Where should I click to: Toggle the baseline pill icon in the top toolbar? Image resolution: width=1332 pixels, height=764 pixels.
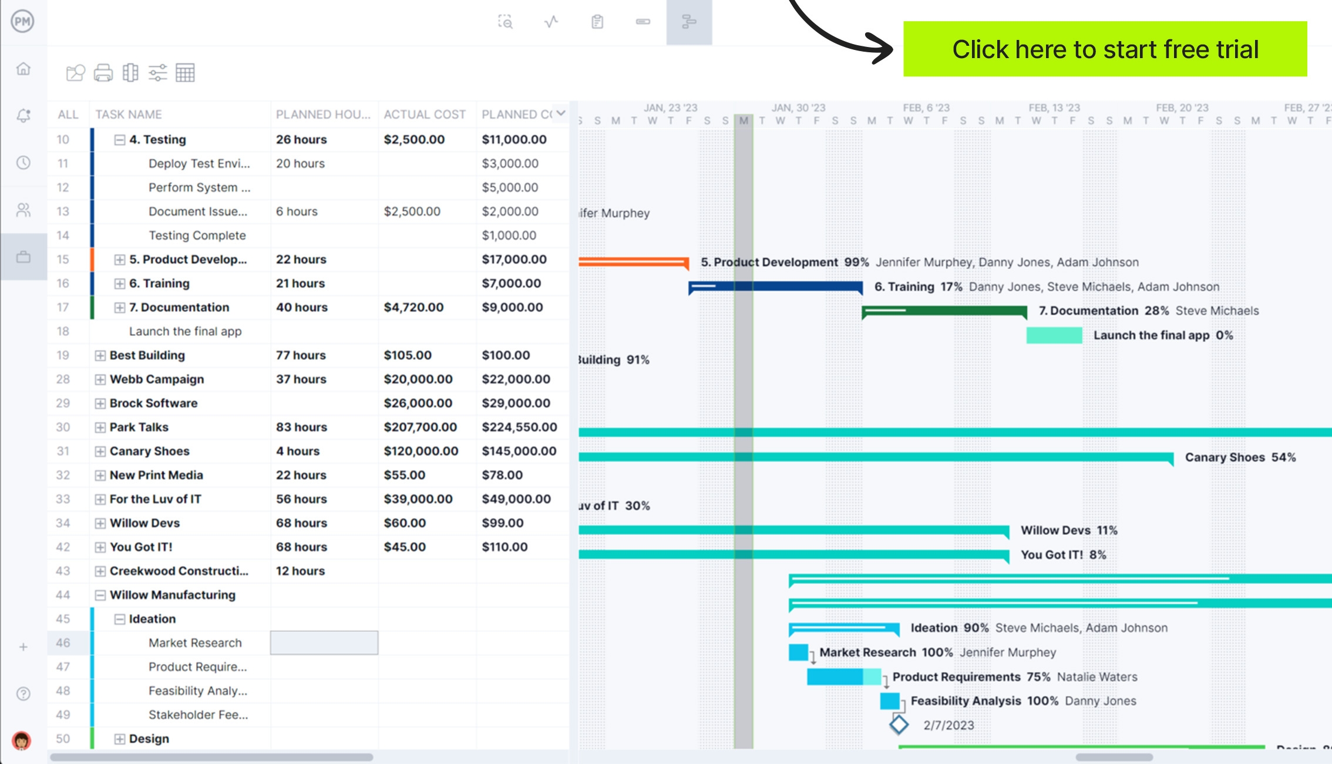tap(643, 22)
